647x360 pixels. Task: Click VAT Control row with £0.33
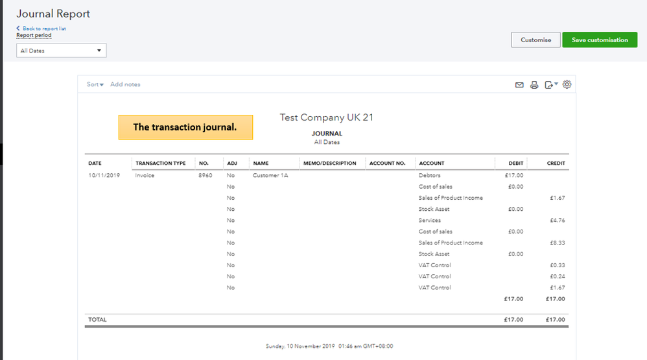[x=434, y=265]
